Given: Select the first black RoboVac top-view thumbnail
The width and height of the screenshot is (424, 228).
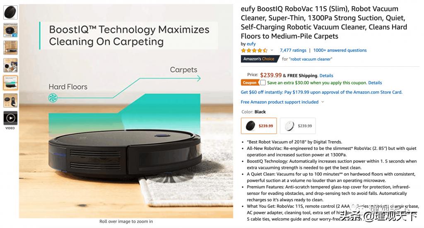Looking at the screenshot, I should 10,12.
